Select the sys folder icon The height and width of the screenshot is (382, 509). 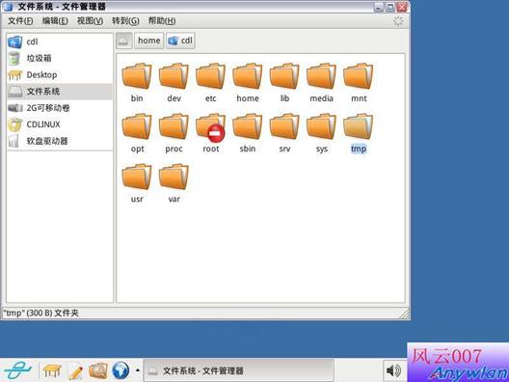pos(321,126)
